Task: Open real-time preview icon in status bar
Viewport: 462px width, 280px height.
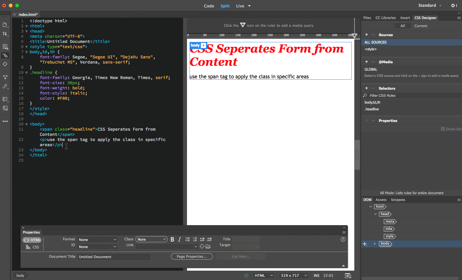Action: coord(348,275)
